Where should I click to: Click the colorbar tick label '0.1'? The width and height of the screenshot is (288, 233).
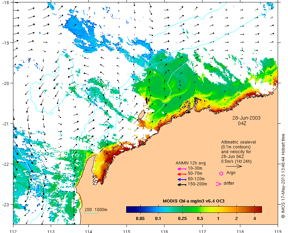click(158, 219)
